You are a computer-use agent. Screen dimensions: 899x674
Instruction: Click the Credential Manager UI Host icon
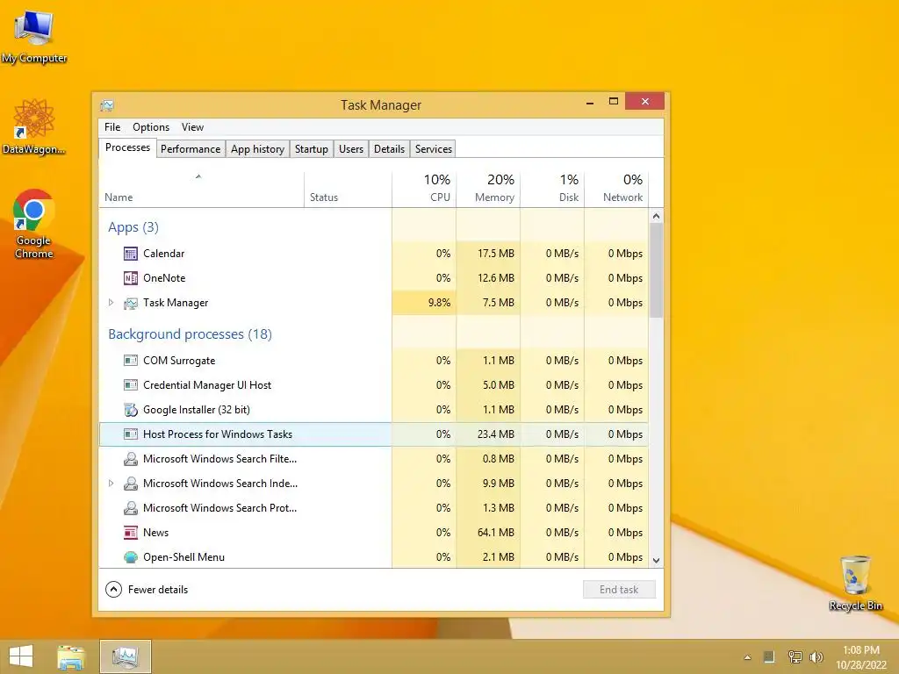[x=131, y=385]
